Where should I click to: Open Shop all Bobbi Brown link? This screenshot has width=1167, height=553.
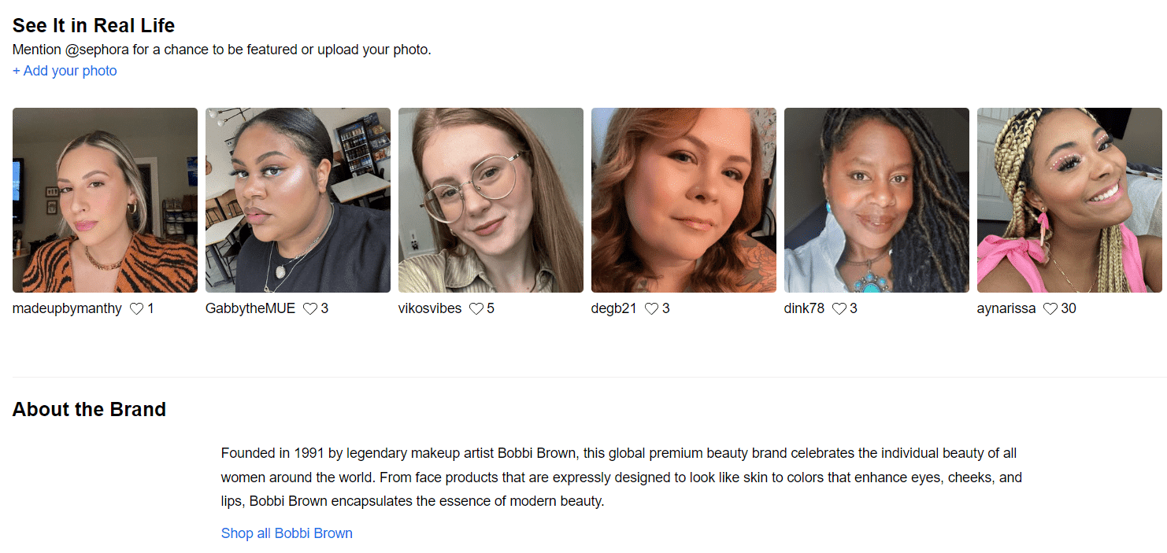tap(287, 533)
